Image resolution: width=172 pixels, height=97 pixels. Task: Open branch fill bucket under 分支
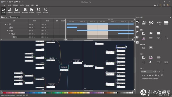[143, 57]
